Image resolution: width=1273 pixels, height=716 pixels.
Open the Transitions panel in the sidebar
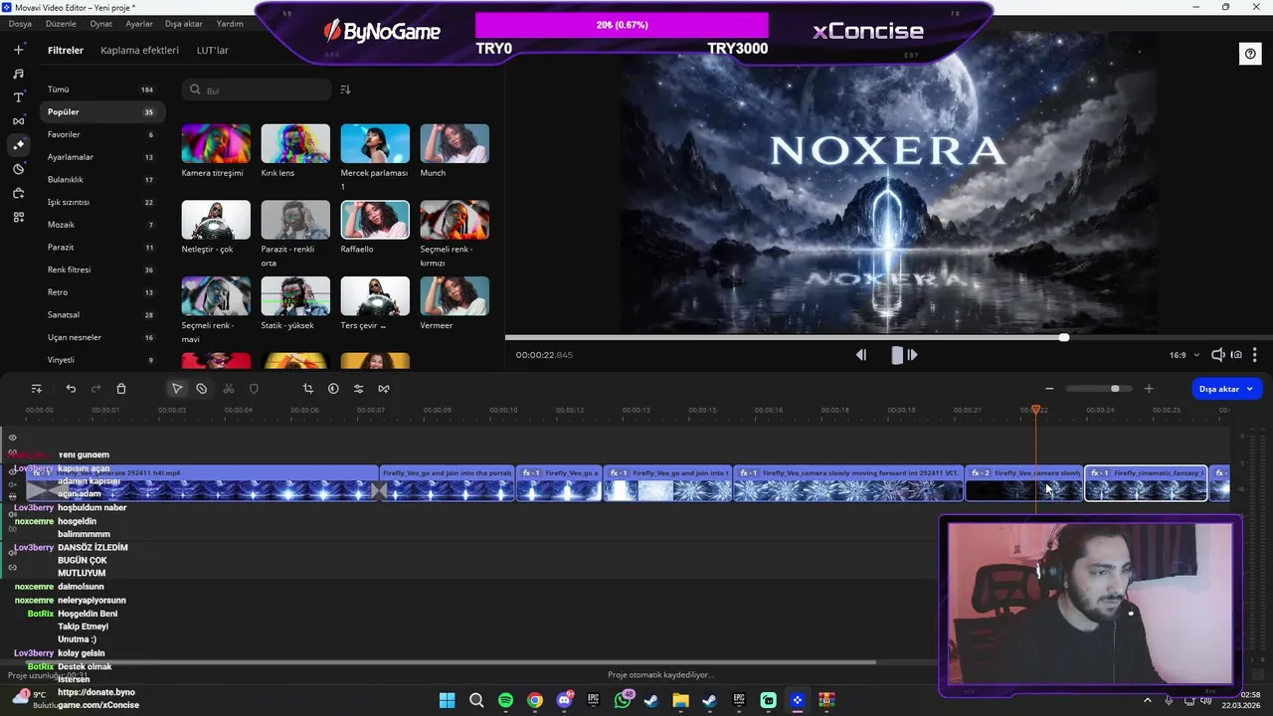click(18, 121)
